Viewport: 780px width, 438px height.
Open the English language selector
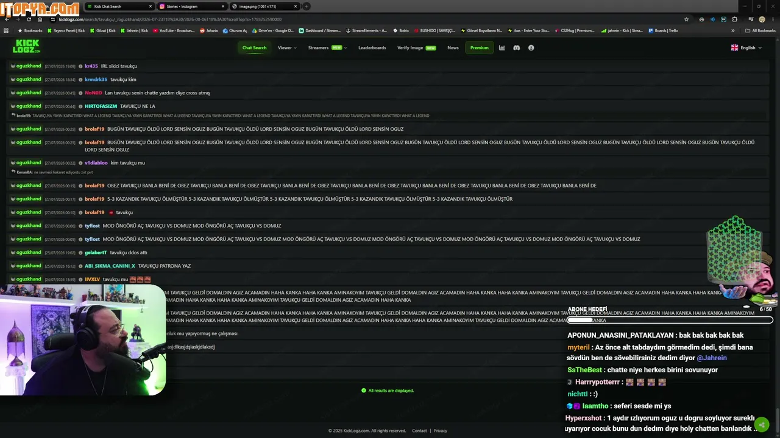tap(746, 47)
